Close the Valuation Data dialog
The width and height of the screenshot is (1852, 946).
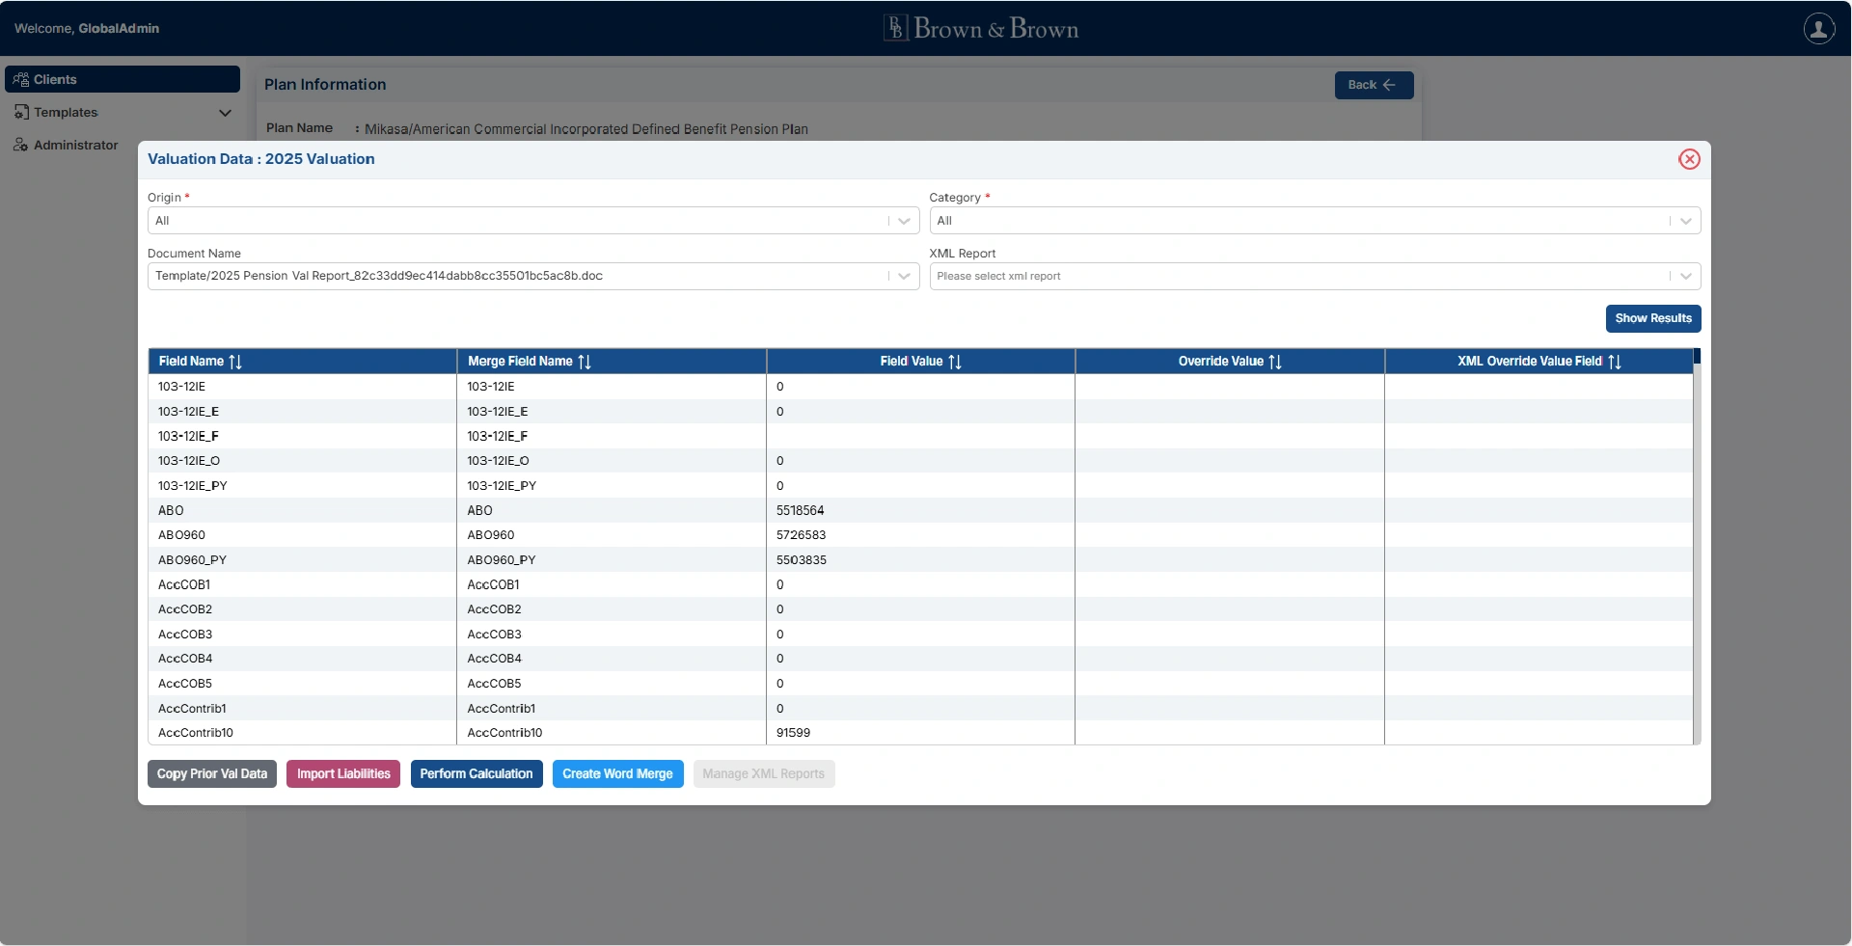point(1688,159)
